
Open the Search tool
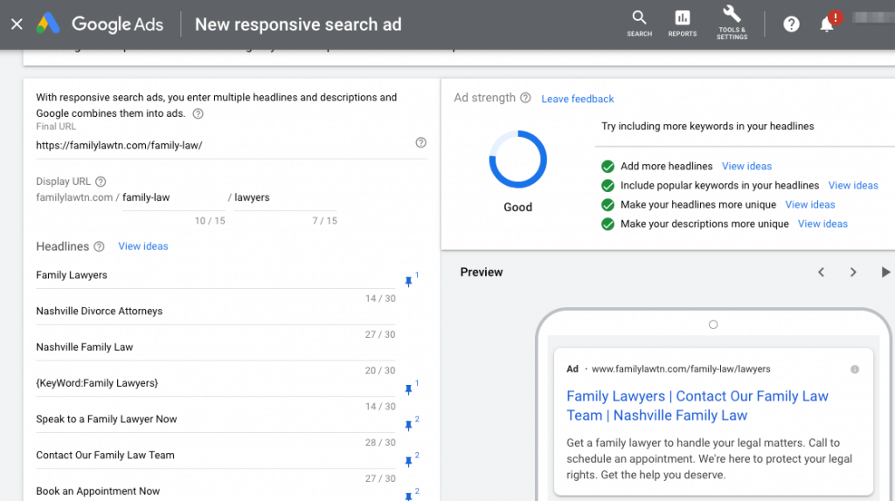pos(639,24)
